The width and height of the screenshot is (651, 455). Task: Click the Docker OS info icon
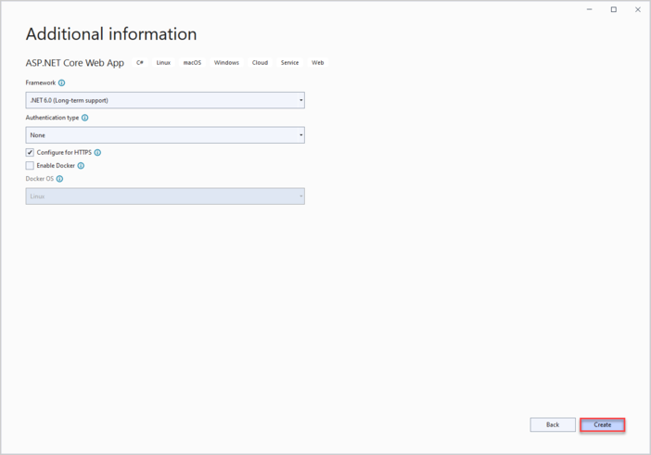(60, 179)
